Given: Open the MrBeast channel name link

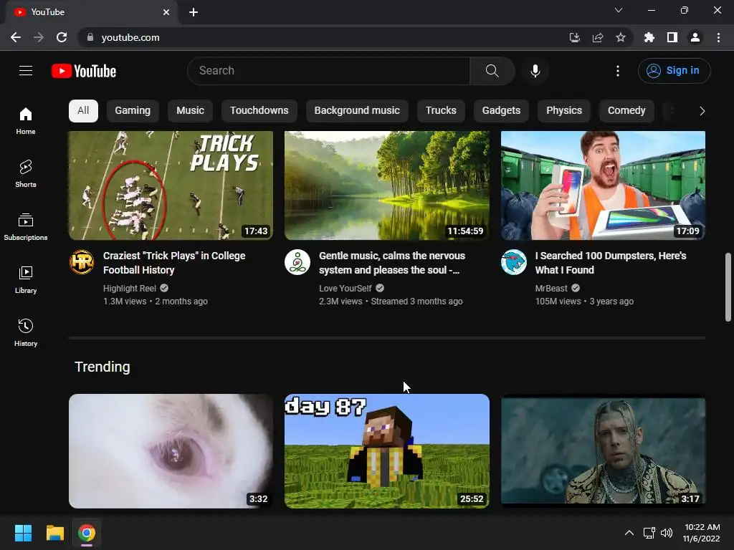Looking at the screenshot, I should pos(551,289).
